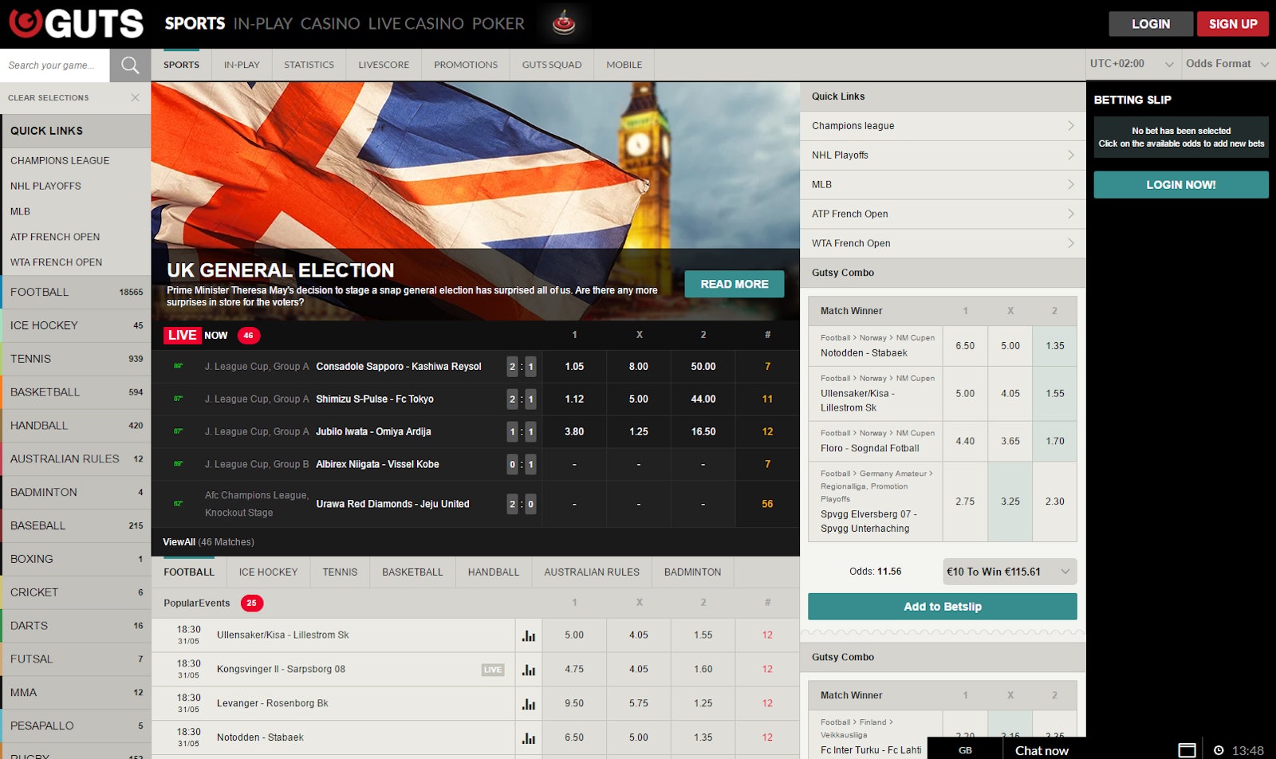Click the search your game field
Viewport: 1276px width, 759px height.
(x=54, y=65)
